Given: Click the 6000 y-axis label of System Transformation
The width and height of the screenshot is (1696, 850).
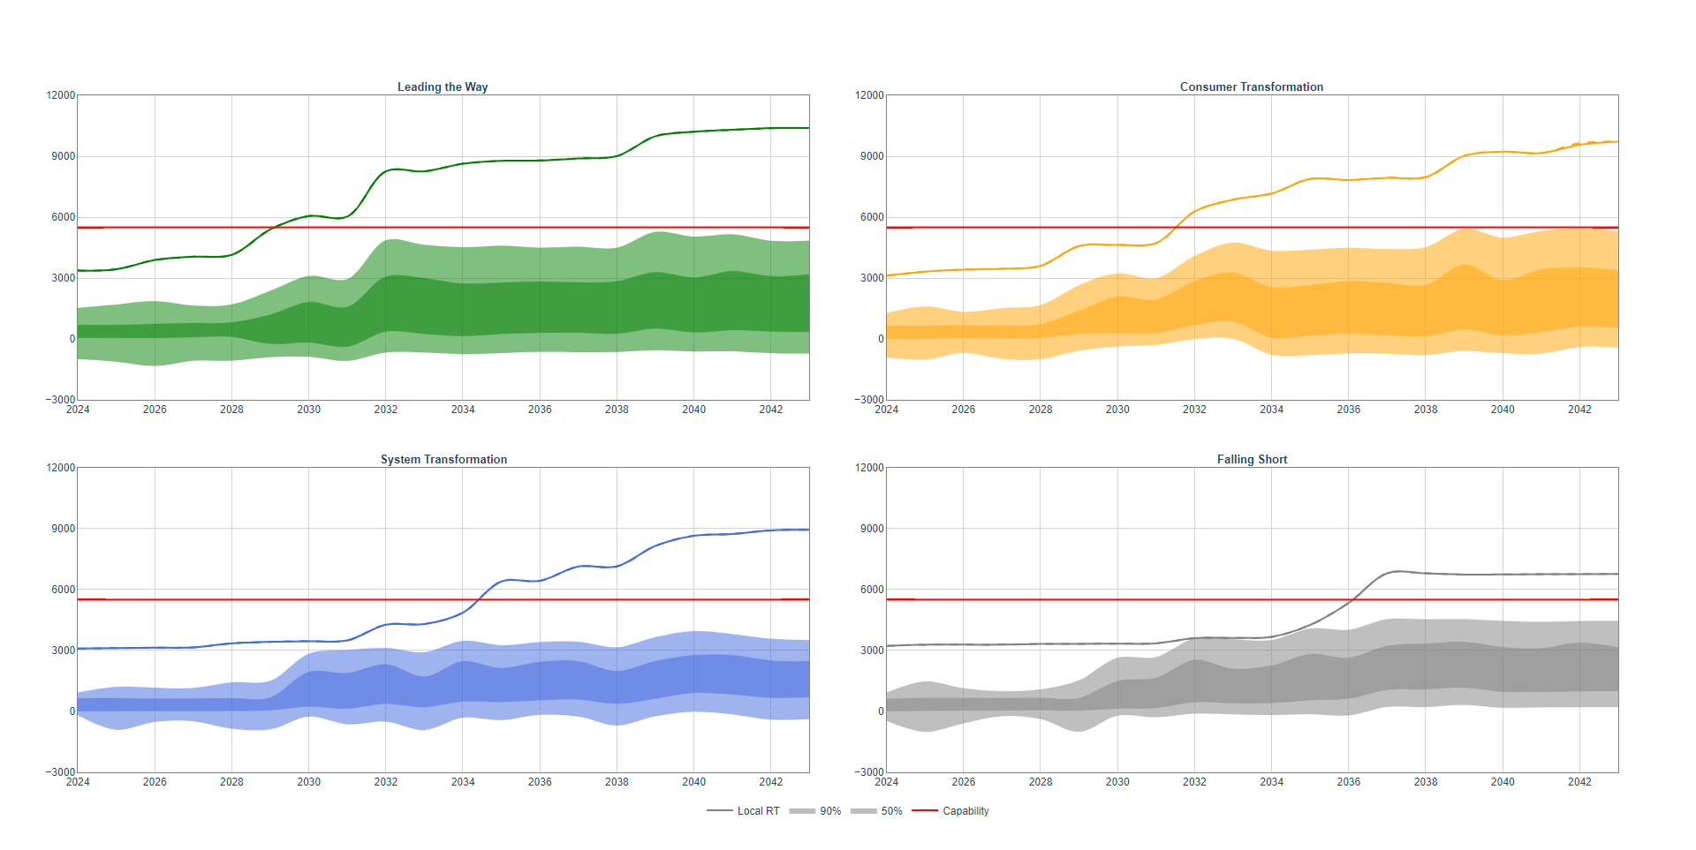Looking at the screenshot, I should [64, 590].
